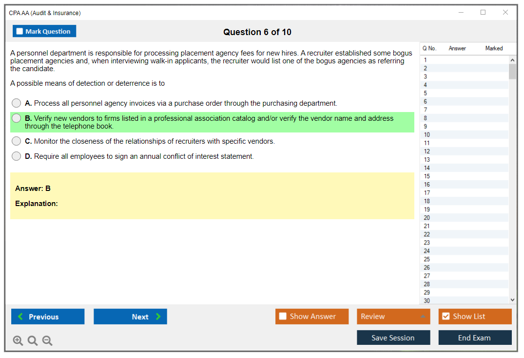Click the zoom out magnifier icon

(47, 341)
